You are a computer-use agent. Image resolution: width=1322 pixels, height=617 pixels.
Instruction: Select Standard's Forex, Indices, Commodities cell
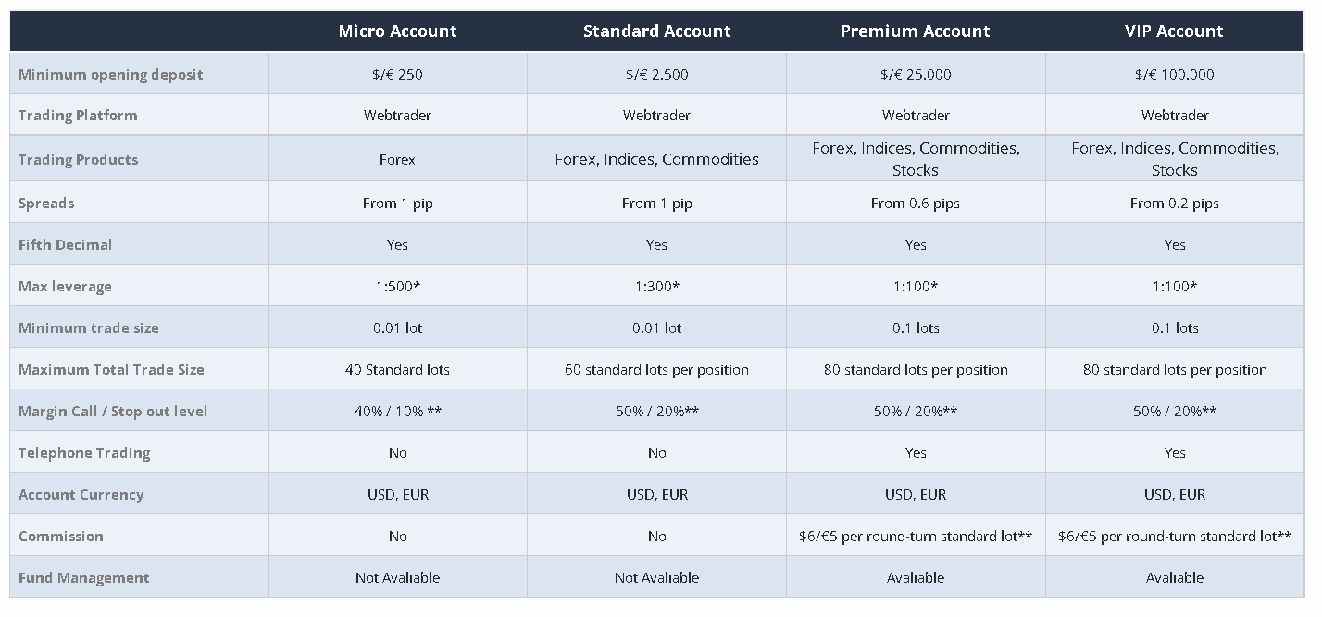point(656,159)
